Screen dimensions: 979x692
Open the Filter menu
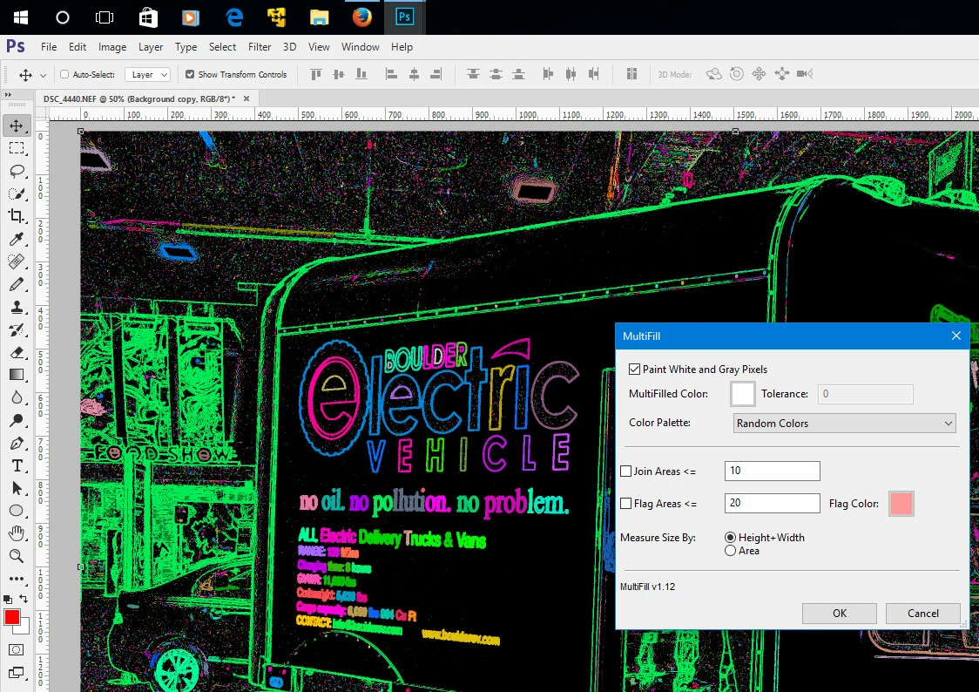259,47
